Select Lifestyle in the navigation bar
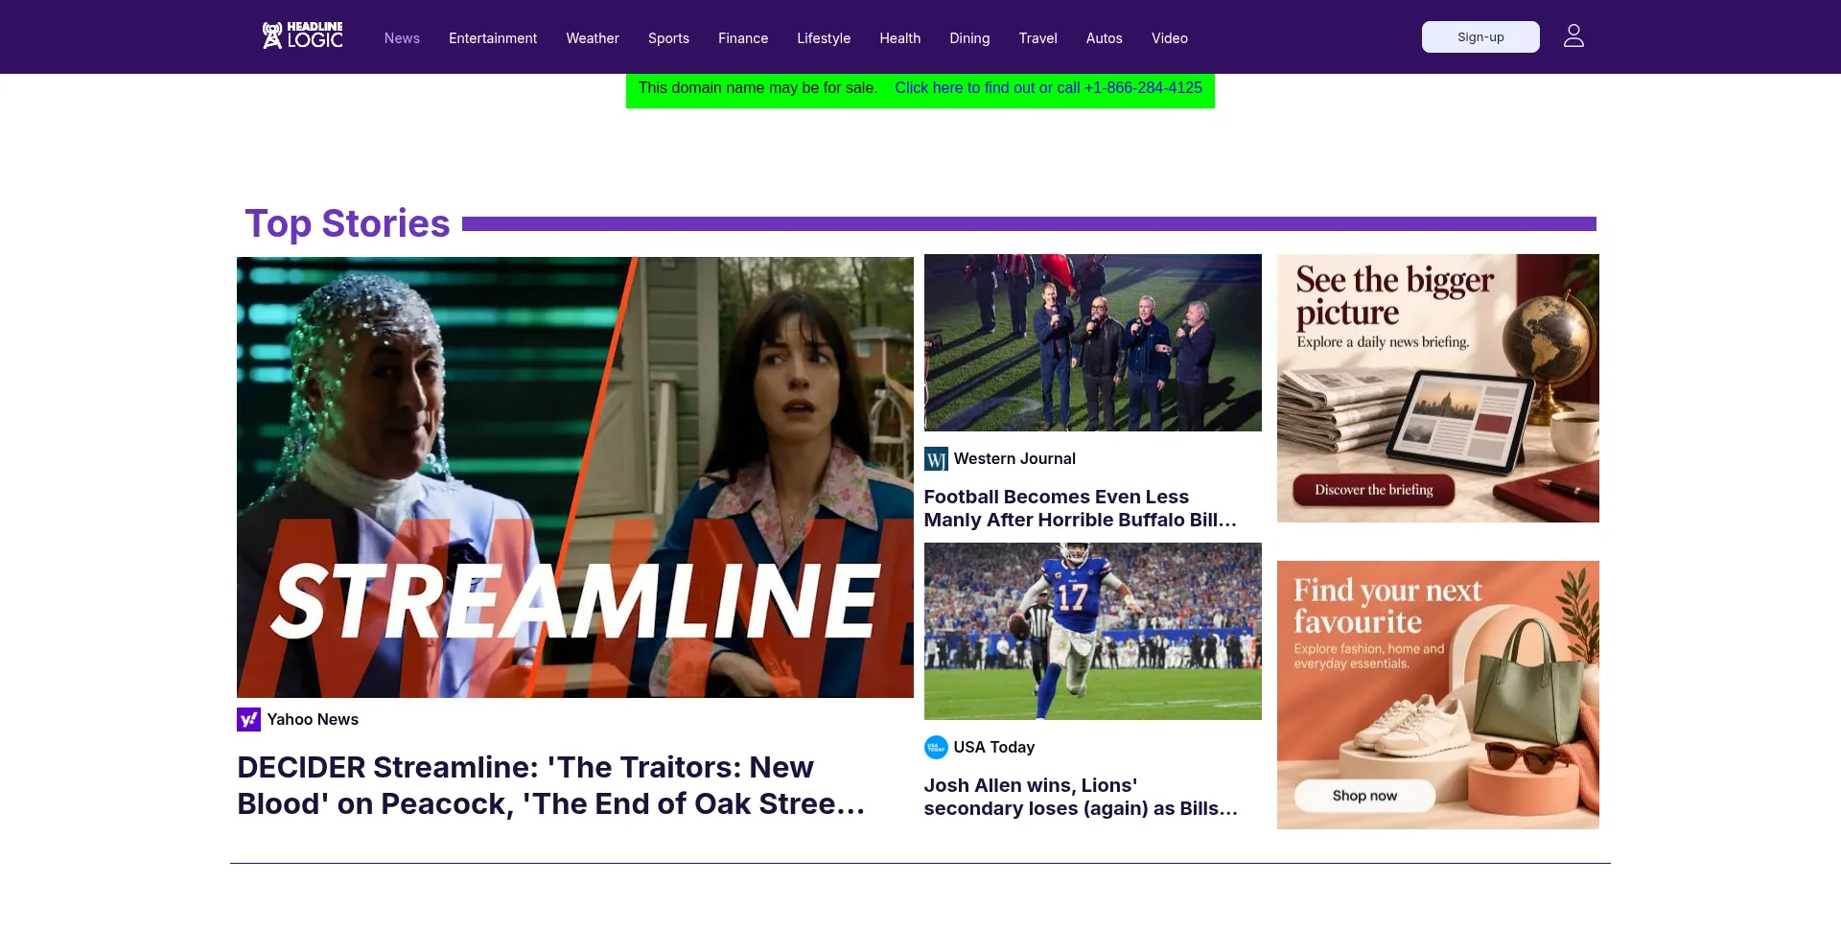The image size is (1841, 952). click(824, 38)
